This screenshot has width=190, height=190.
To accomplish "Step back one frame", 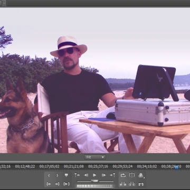I will (x=86, y=175).
